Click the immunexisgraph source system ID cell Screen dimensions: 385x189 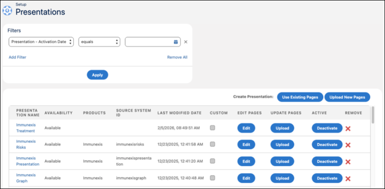click(x=131, y=178)
